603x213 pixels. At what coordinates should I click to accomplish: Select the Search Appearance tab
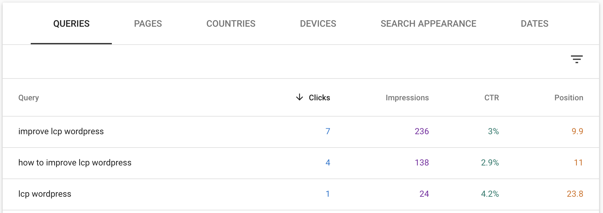pyautogui.click(x=428, y=23)
